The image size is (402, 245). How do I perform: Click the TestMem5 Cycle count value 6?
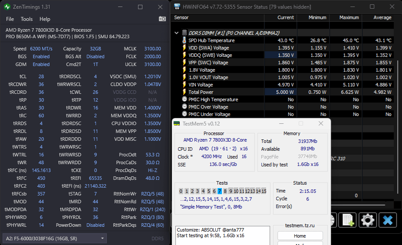[307, 199]
